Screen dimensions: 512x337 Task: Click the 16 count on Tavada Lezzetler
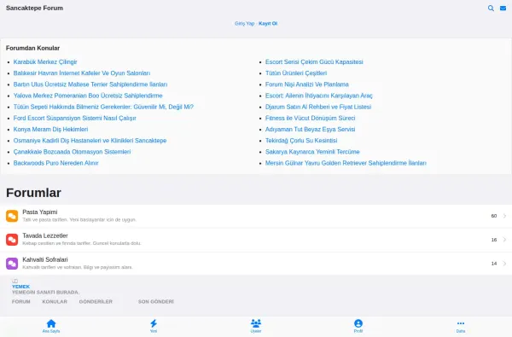click(x=494, y=240)
